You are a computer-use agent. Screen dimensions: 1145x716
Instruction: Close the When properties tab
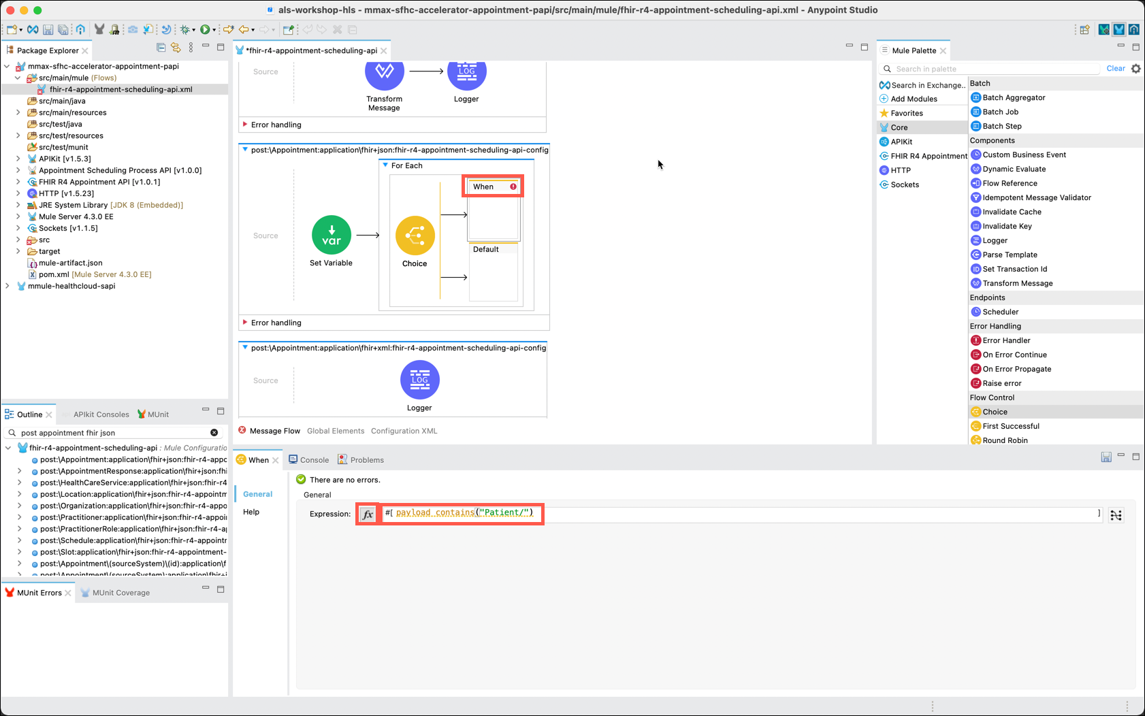276,461
